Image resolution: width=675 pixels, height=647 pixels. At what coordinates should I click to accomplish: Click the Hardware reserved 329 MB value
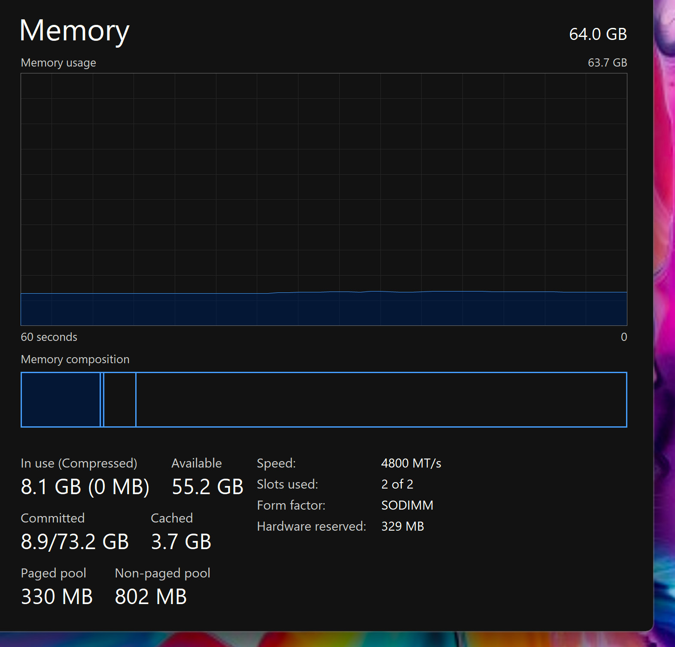pos(402,526)
